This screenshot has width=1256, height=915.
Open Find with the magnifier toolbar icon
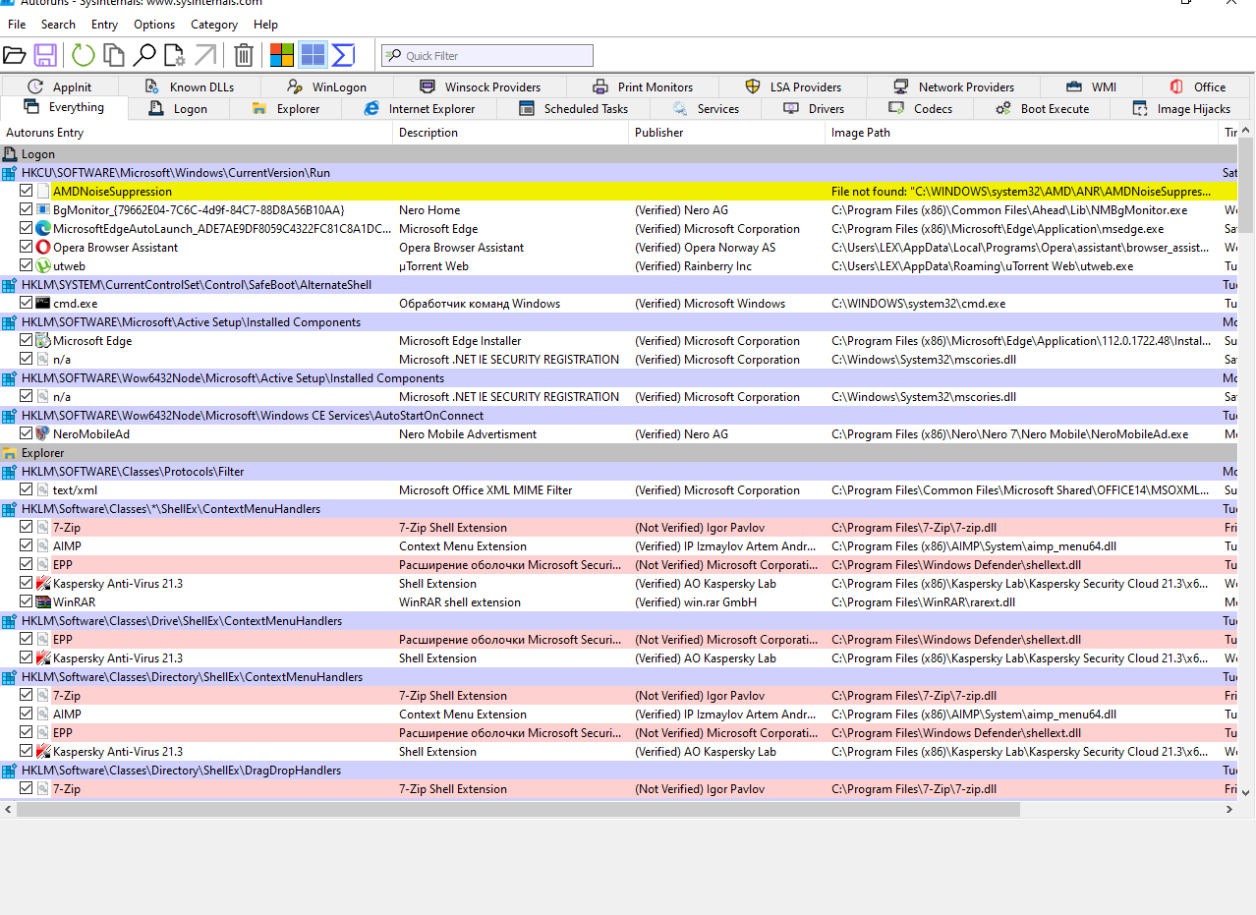[x=144, y=55]
